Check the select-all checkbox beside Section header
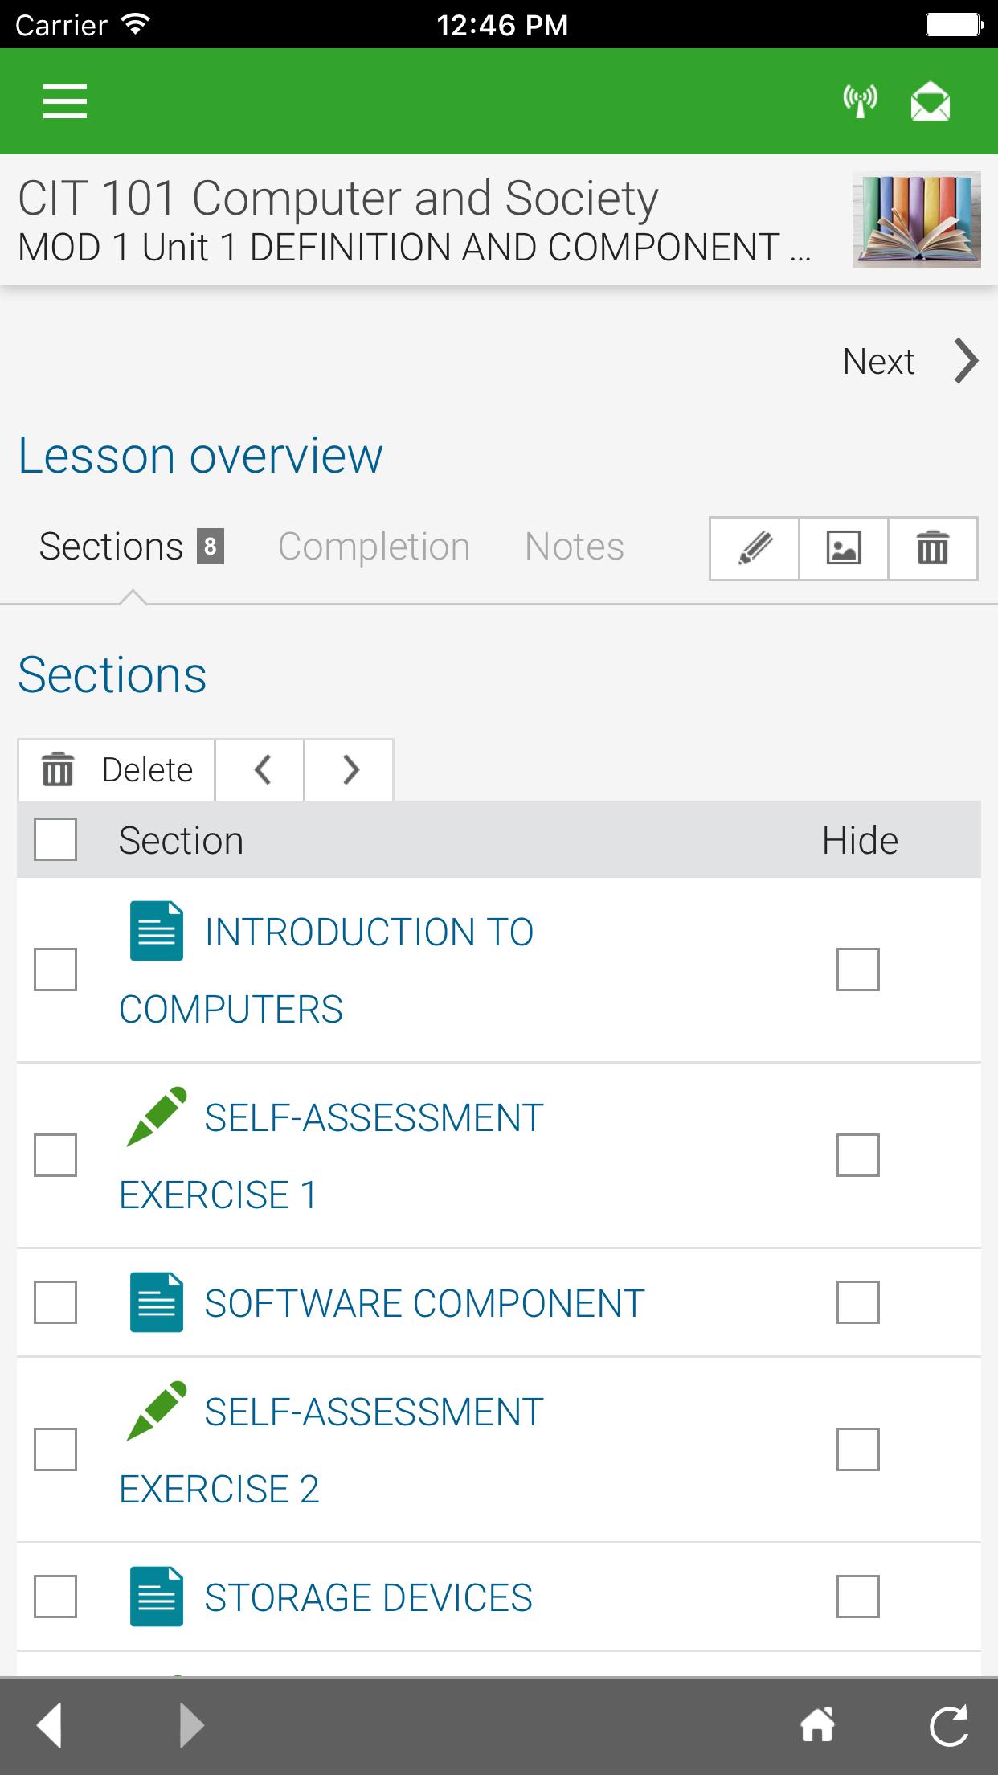This screenshot has height=1775, width=998. [55, 839]
